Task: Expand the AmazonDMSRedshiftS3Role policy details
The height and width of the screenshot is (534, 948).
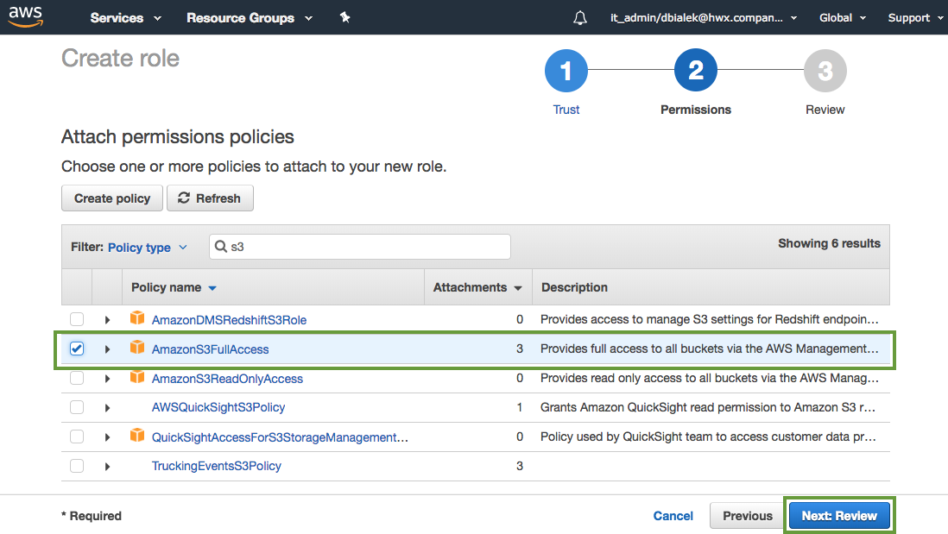Action: coord(107,320)
